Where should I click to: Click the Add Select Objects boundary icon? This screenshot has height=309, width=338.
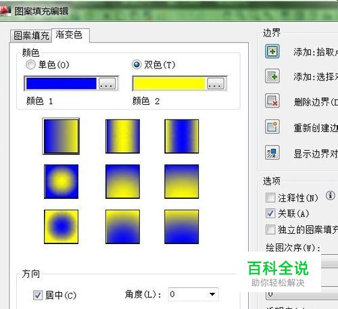point(272,76)
